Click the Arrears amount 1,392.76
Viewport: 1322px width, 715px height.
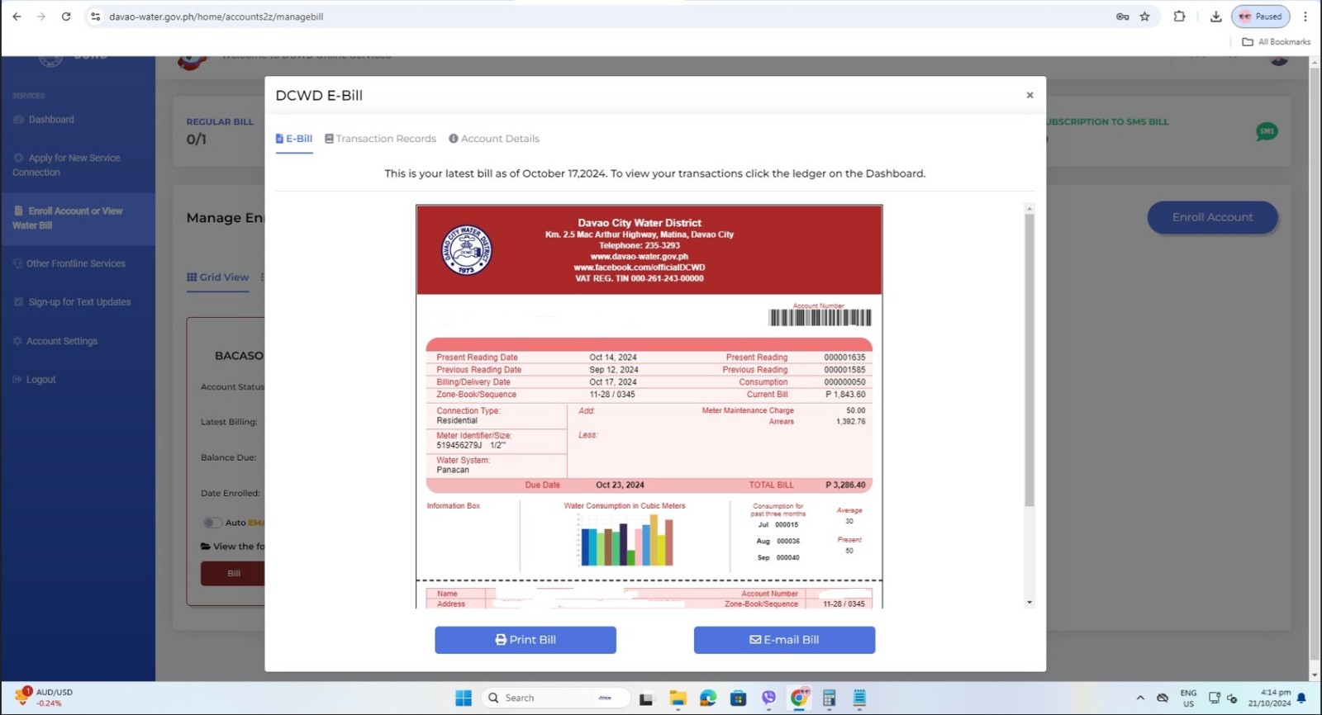[x=851, y=422]
